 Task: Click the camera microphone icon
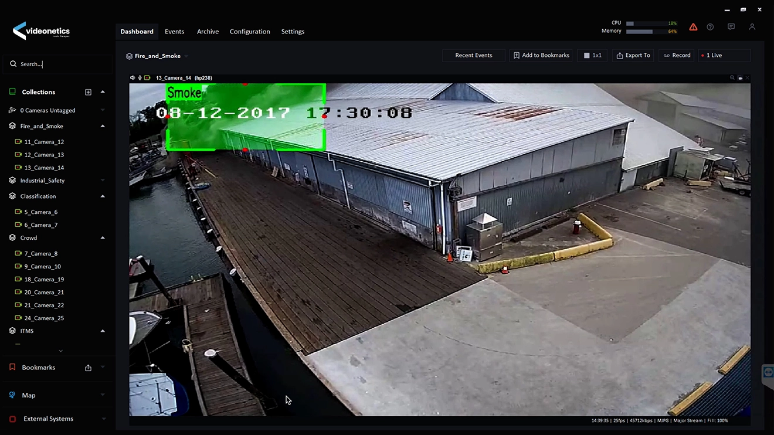tap(140, 78)
